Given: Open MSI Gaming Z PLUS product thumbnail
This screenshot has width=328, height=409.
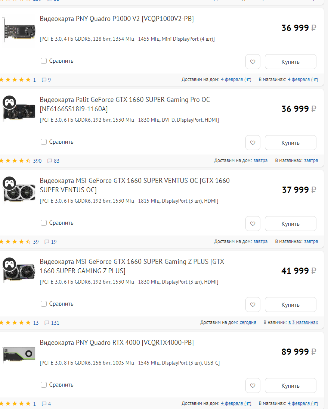Looking at the screenshot, I should 19,273.
